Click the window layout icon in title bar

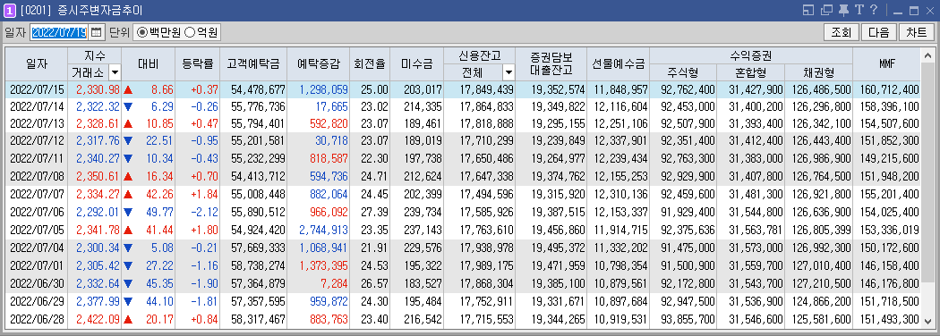[x=808, y=10]
